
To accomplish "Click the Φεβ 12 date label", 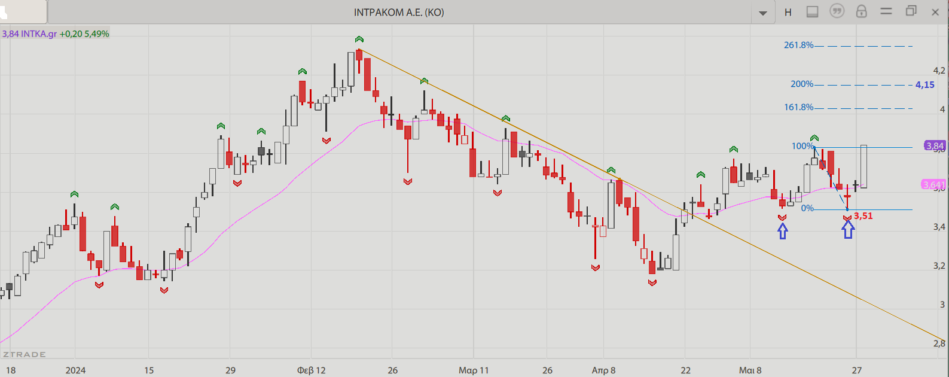I will pyautogui.click(x=312, y=370).
